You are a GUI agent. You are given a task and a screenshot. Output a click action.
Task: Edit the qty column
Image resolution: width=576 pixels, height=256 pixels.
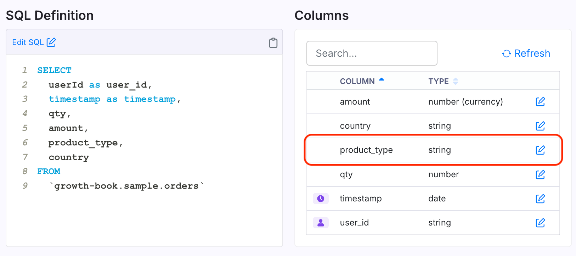(540, 174)
